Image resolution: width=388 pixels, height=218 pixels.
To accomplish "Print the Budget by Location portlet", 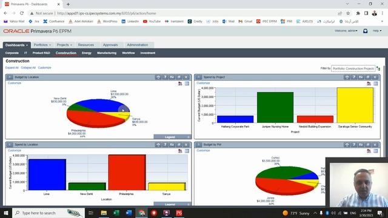I will [158, 77].
